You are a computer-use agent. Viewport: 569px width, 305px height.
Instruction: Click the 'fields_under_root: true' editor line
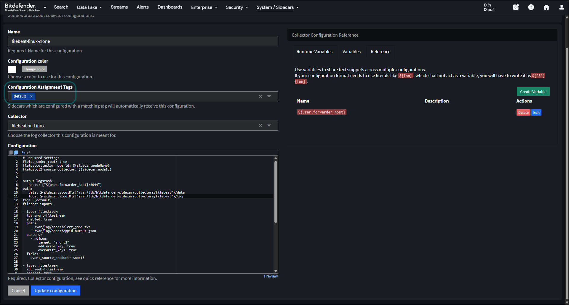[45, 162]
